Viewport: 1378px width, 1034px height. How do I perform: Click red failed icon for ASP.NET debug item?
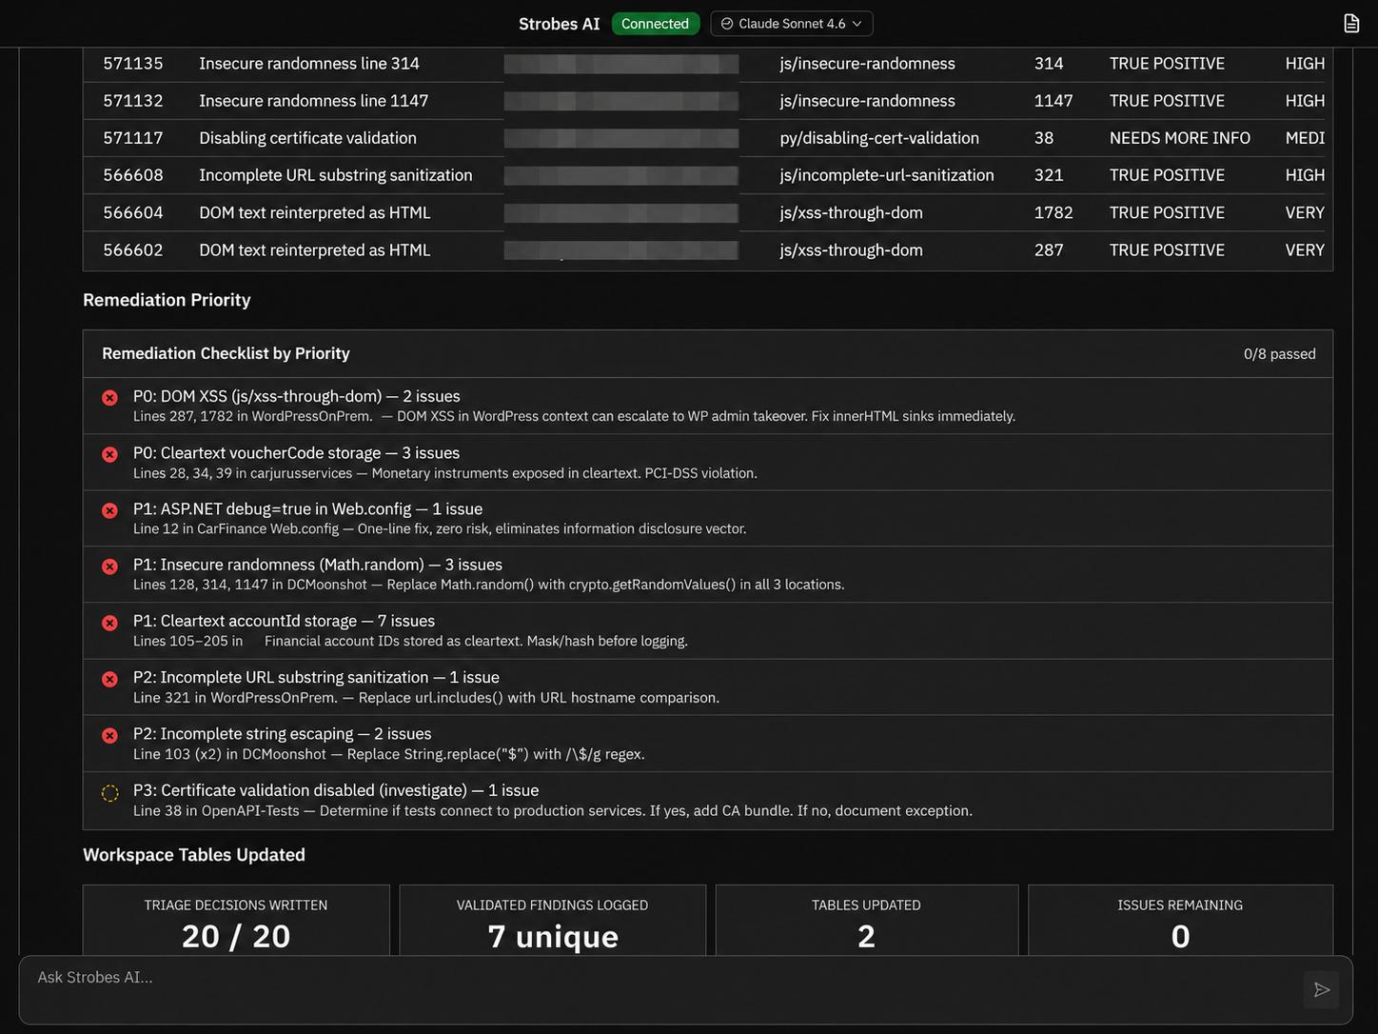pyautogui.click(x=110, y=510)
